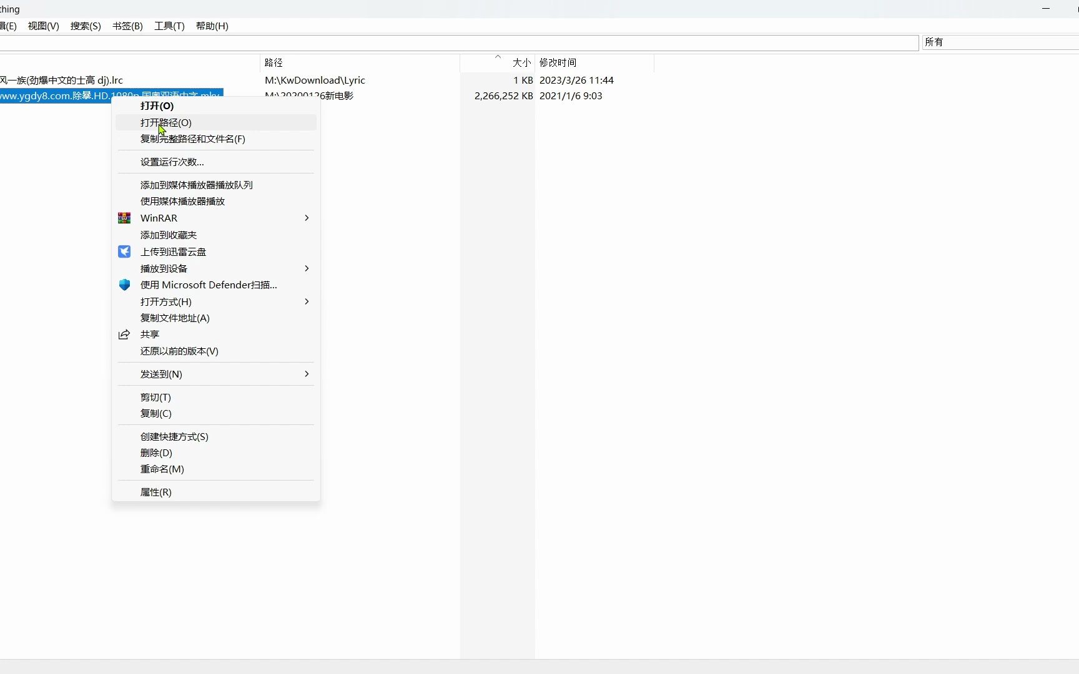The width and height of the screenshot is (1079, 674).
Task: Choose 打开(O) from the context menu
Action: (216, 106)
